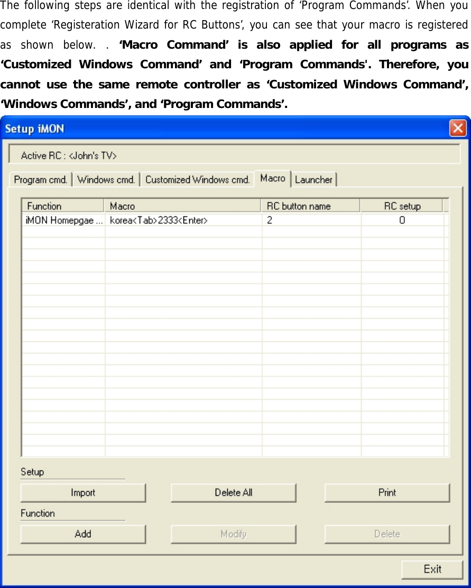This screenshot has width=471, height=588.
Task: Click the Print button
Action: (386, 492)
